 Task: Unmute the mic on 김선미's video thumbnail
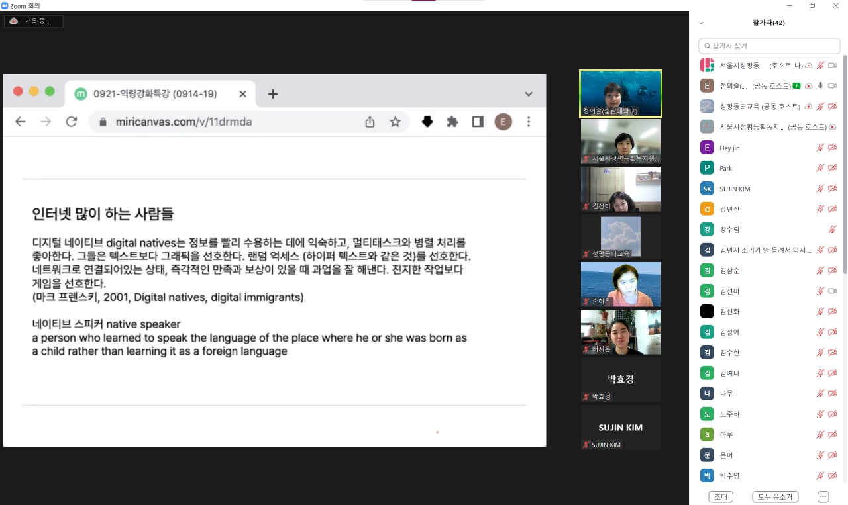click(585, 206)
